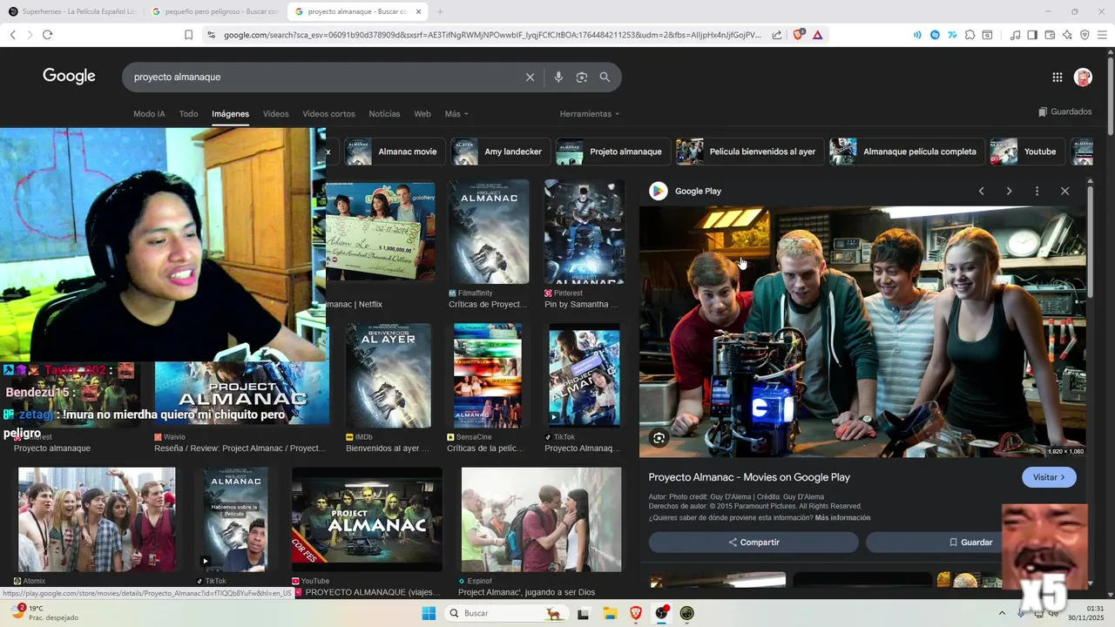The width and height of the screenshot is (1115, 627).
Task: Reload the current page
Action: point(47,35)
